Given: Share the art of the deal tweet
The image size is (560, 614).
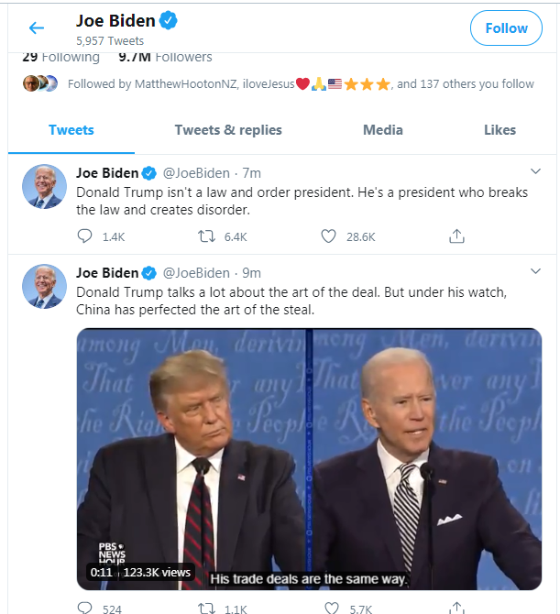Looking at the screenshot, I should click(456, 608).
